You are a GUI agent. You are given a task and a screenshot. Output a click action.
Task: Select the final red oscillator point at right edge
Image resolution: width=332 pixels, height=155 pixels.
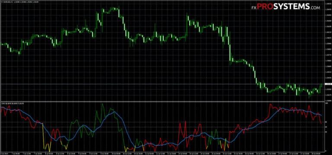321,124
